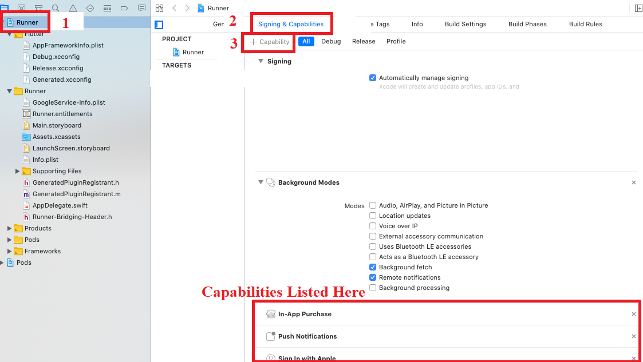Toggle the targets list sidebar icon
The width and height of the screenshot is (643, 362).
tap(159, 25)
